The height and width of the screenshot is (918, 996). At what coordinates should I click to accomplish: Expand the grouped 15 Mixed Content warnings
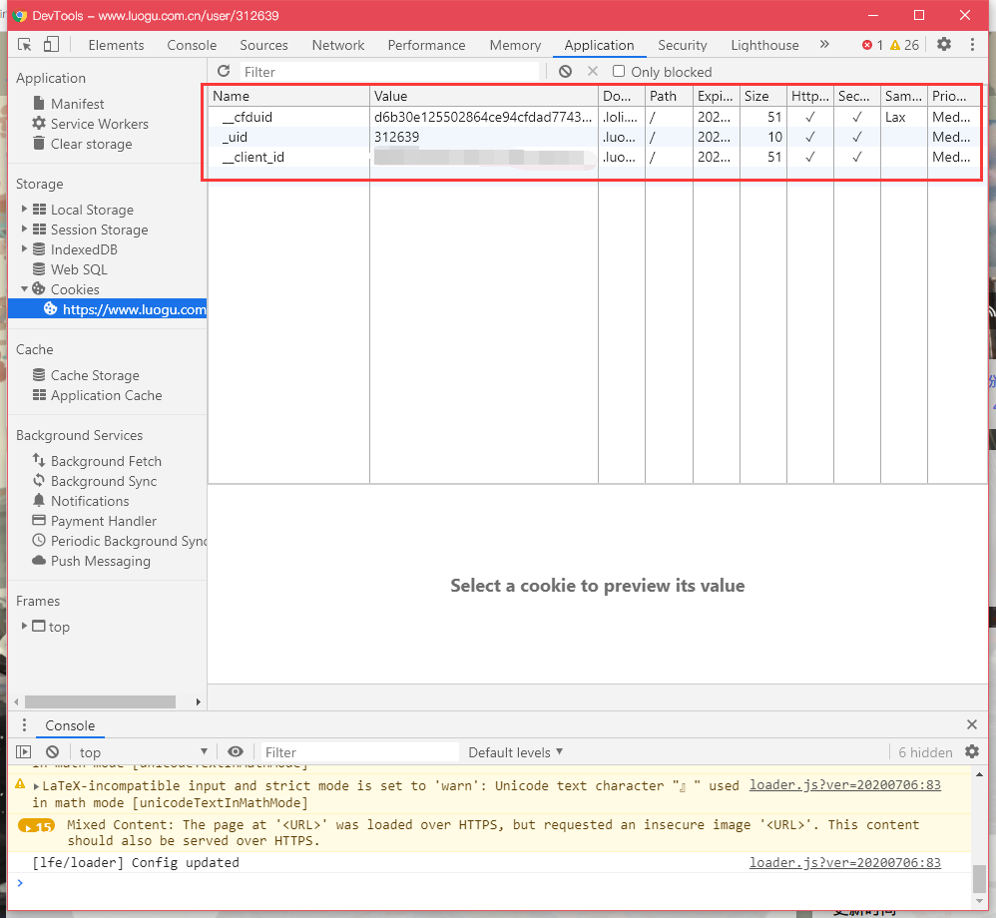[36, 826]
